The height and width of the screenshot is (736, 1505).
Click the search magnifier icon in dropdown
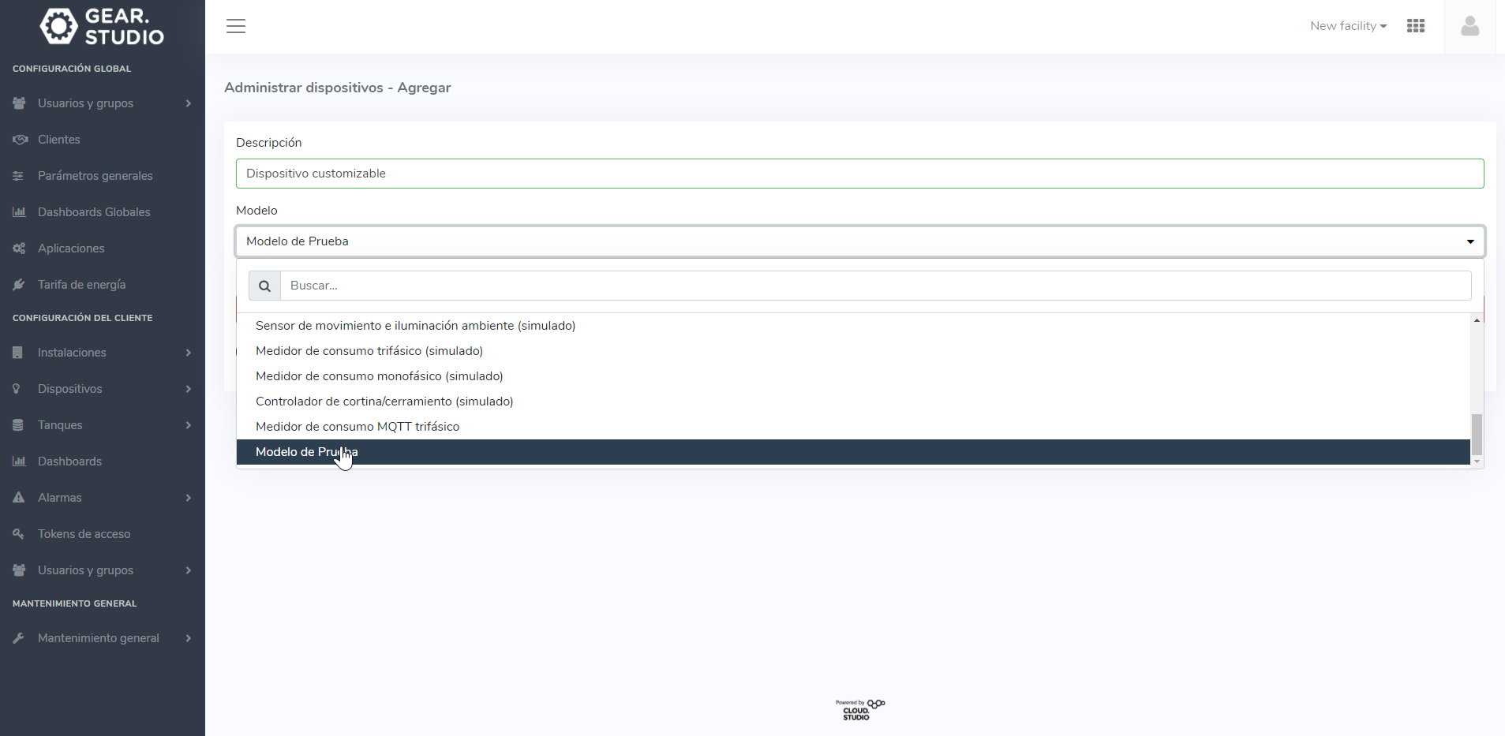point(265,286)
